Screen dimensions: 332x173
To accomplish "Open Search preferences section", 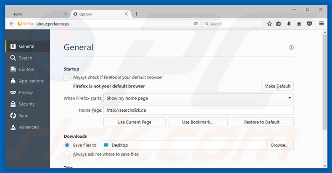I will (27, 58).
